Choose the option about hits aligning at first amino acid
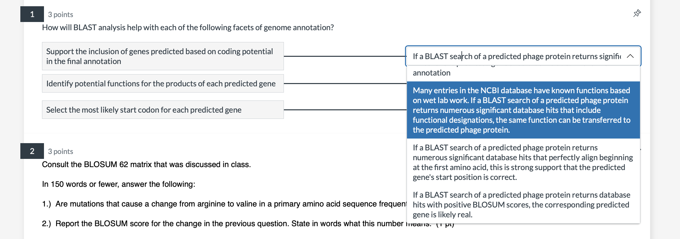Viewport: 680px width, 239px height. click(x=521, y=162)
